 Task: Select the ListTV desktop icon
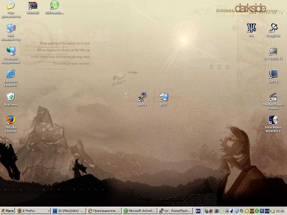(x=273, y=74)
